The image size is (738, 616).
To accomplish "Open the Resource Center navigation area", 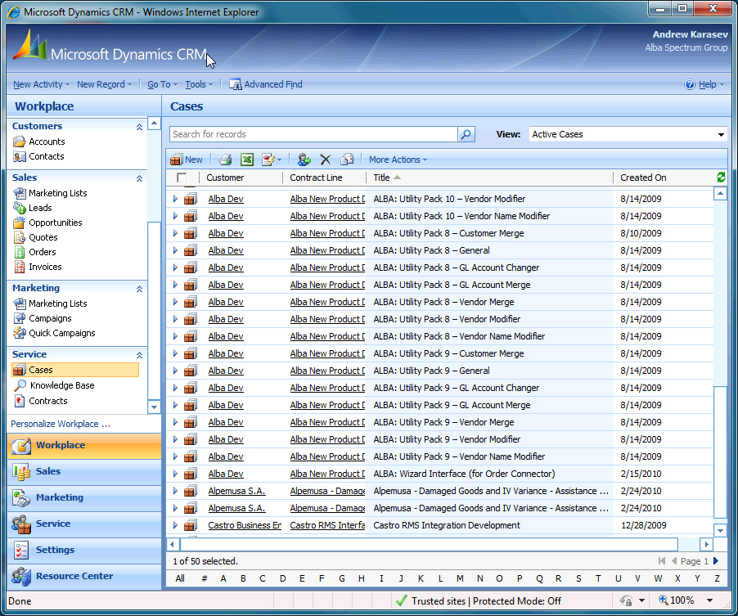I will tap(84, 576).
